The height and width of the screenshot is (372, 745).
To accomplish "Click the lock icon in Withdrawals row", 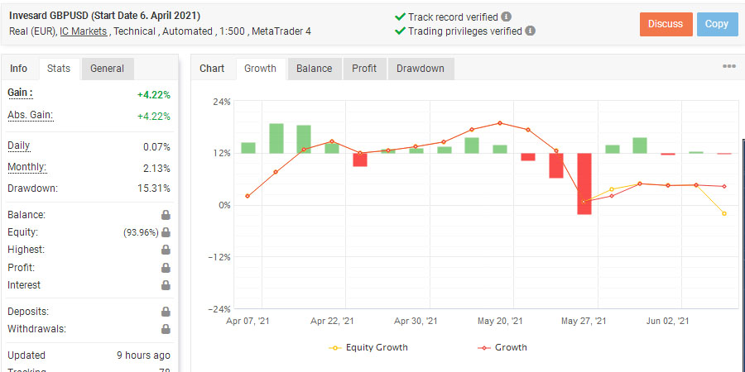I will 166,329.
